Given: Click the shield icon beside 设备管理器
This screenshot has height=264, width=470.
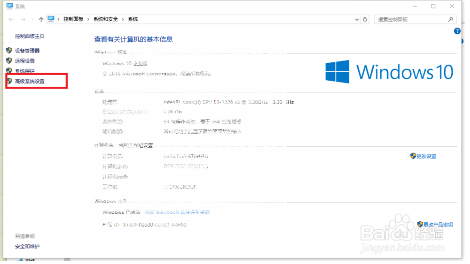Looking at the screenshot, I should 9,51.
